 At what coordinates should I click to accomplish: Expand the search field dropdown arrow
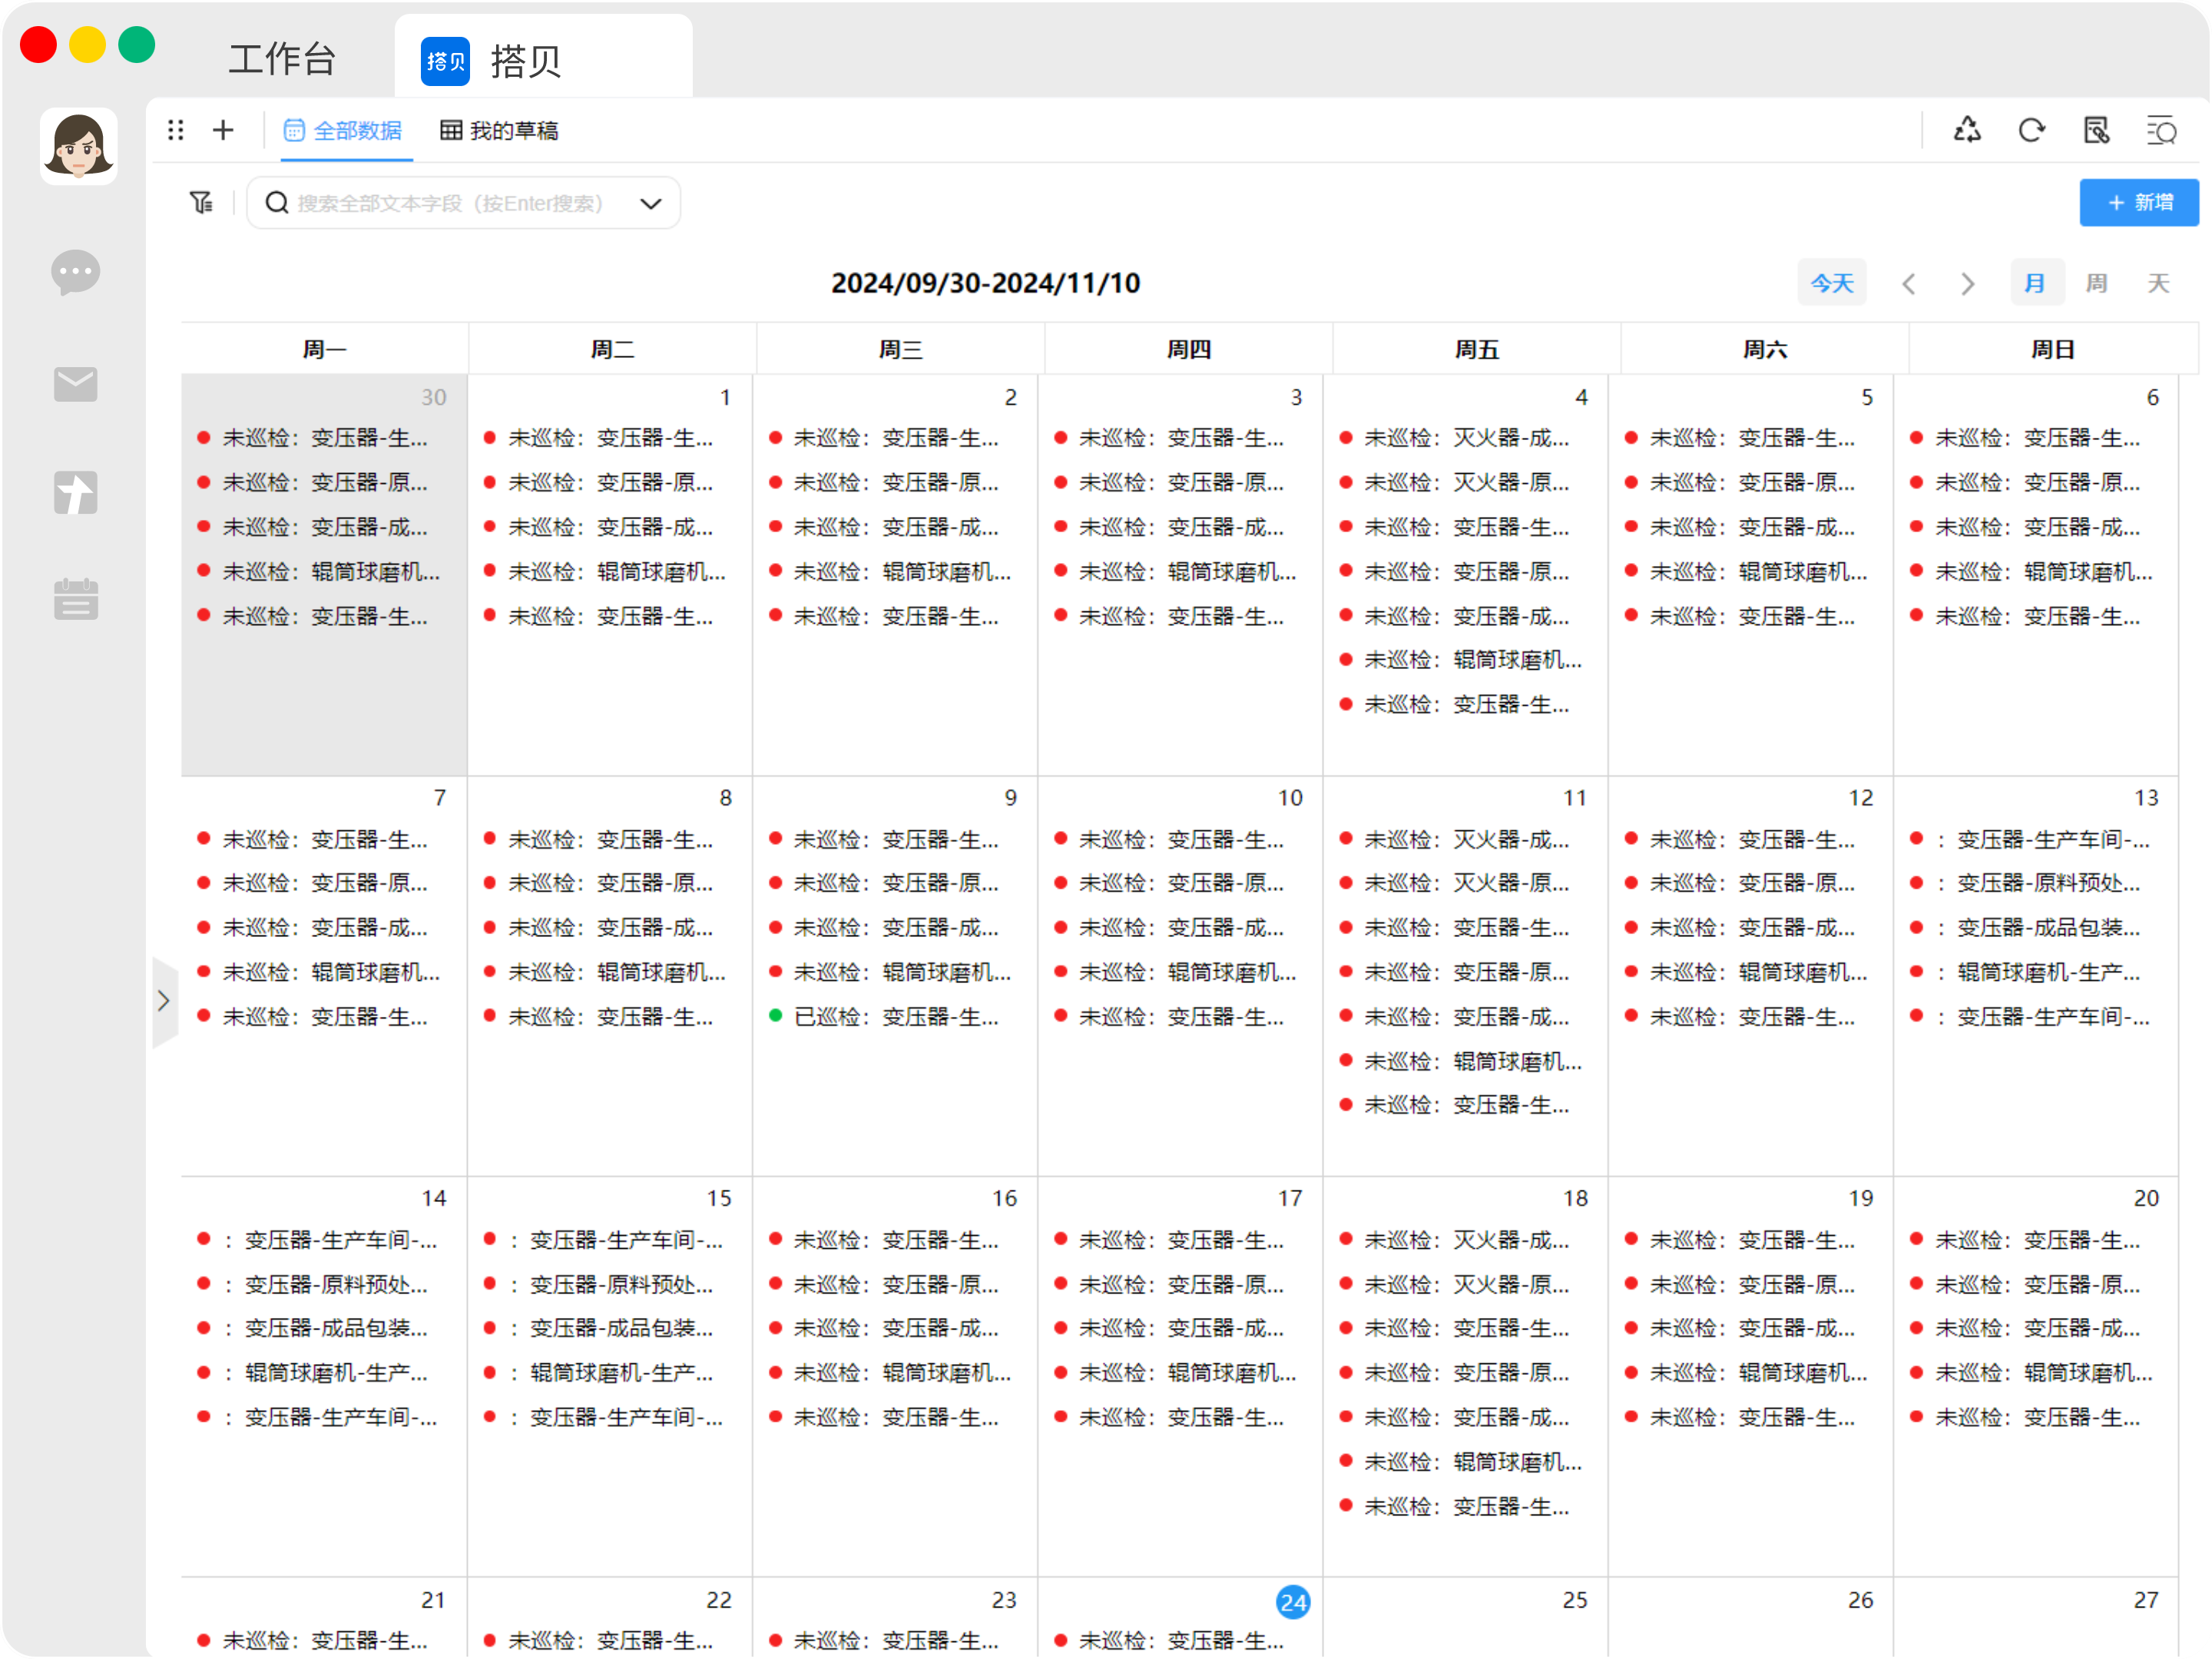(x=651, y=204)
